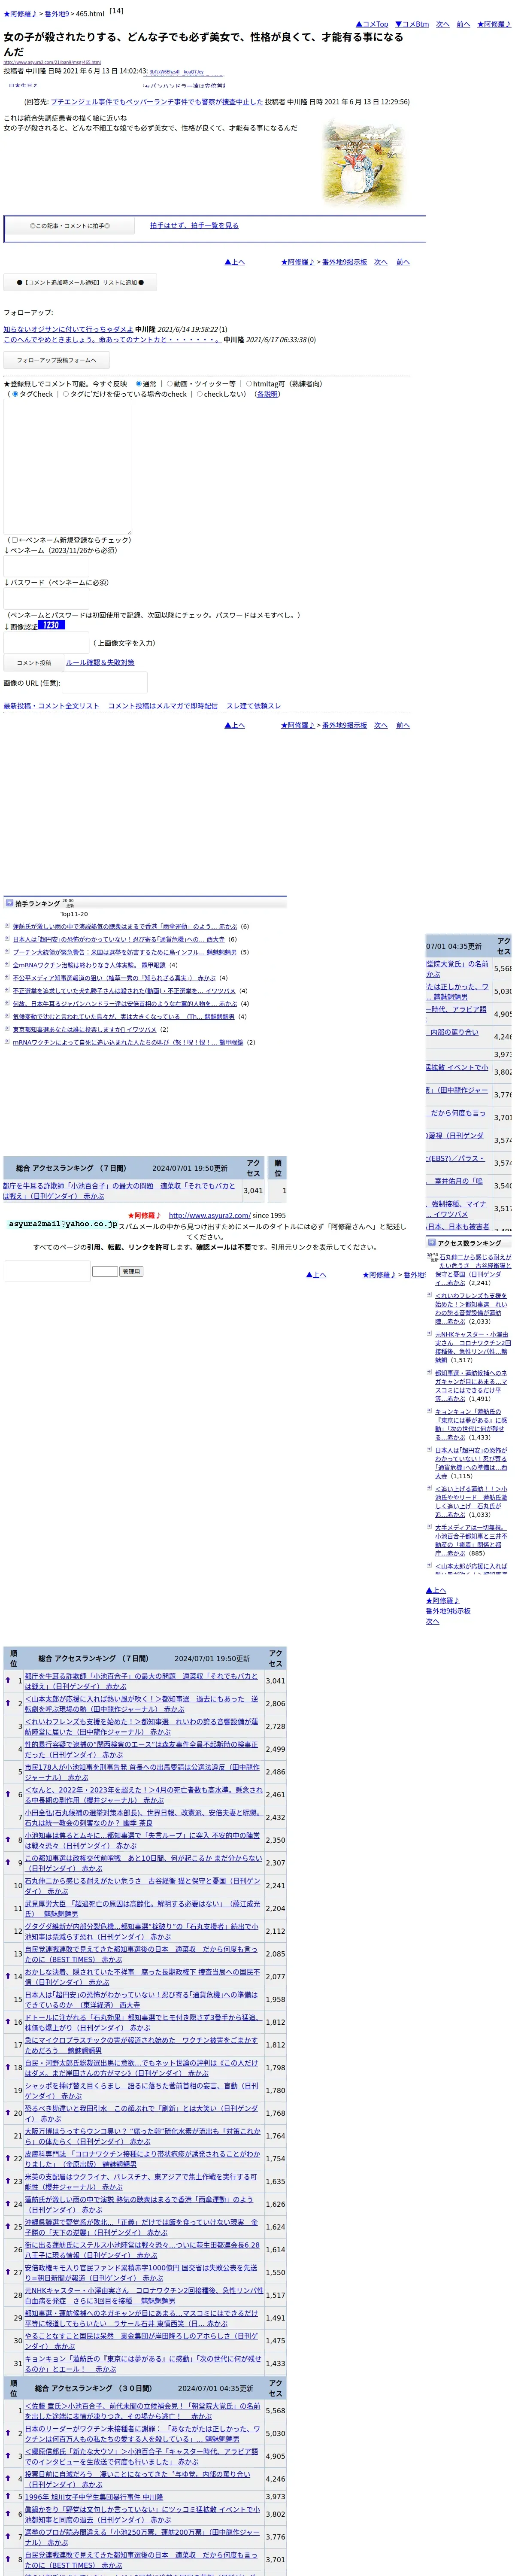
Task: Focus the small text field beside 管理用
Action: click(x=105, y=1272)
